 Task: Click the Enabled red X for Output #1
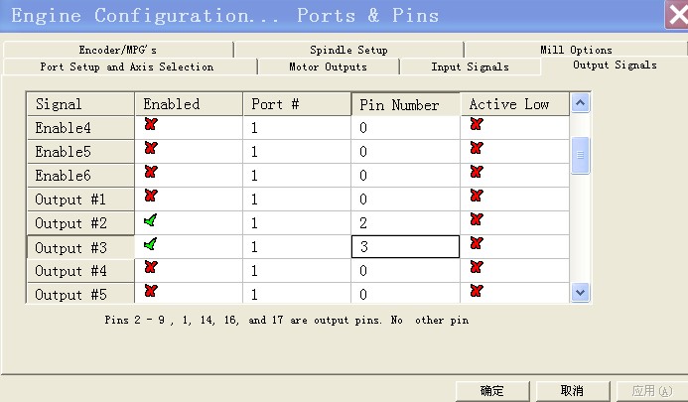click(x=151, y=197)
